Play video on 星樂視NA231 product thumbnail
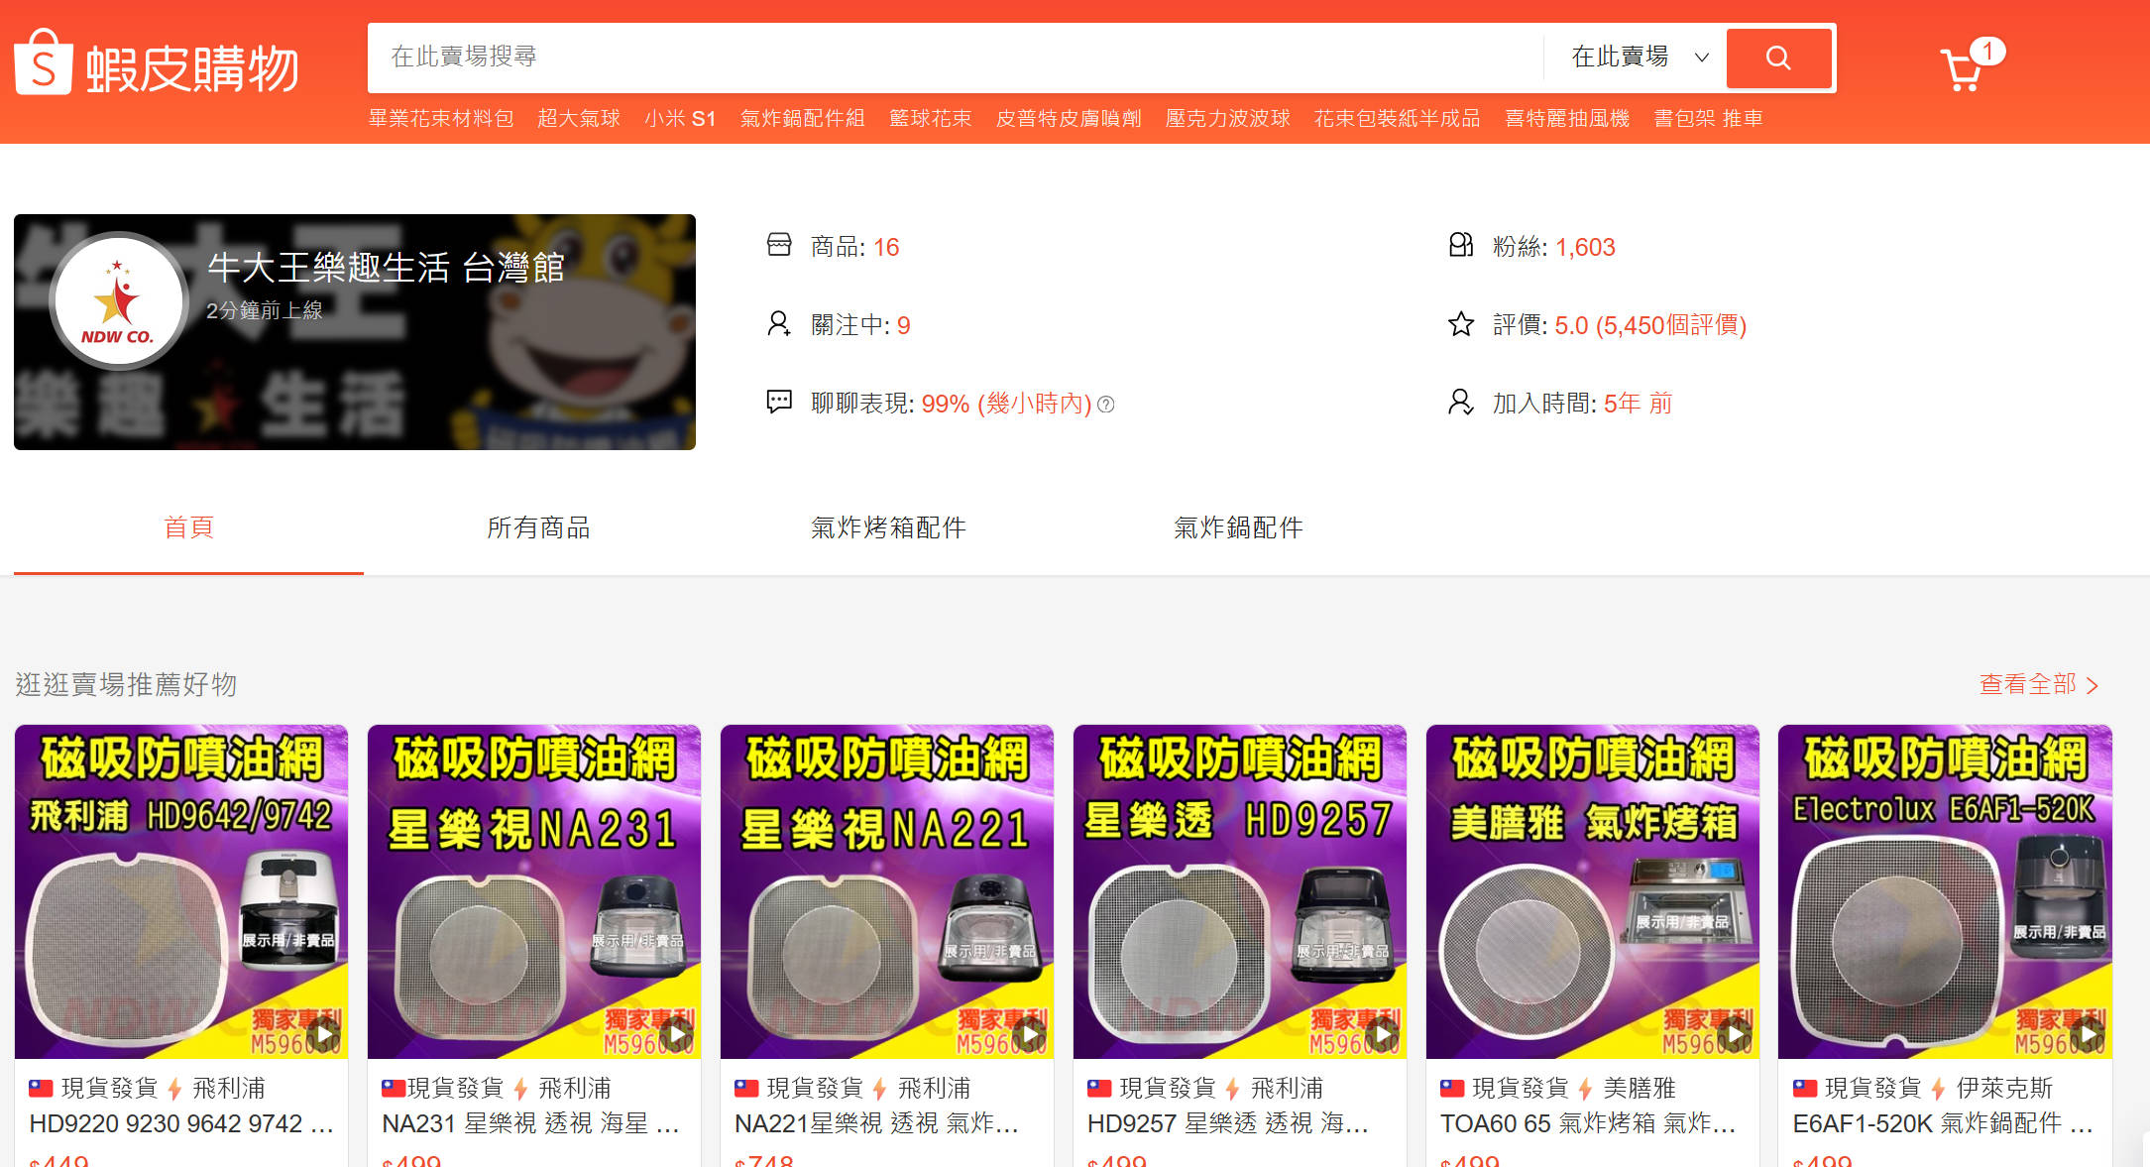Image resolution: width=2150 pixels, height=1167 pixels. [677, 1034]
